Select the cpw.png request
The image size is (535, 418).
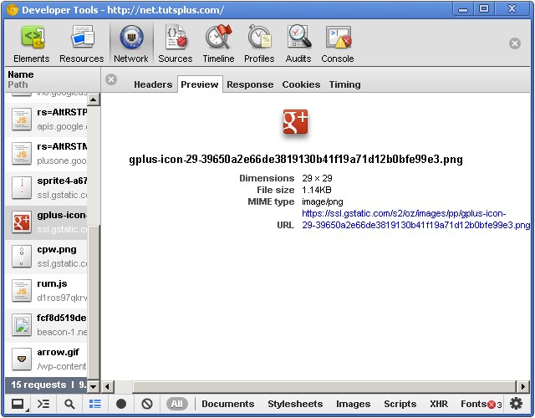tap(46, 257)
